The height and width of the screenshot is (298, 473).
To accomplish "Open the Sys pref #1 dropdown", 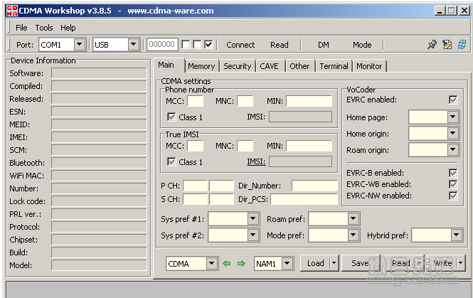I will pyautogui.click(x=253, y=218).
